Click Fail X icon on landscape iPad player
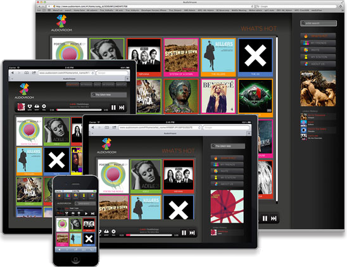 coord(113,232)
